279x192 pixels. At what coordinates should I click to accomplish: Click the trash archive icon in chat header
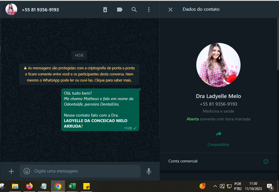105,10
